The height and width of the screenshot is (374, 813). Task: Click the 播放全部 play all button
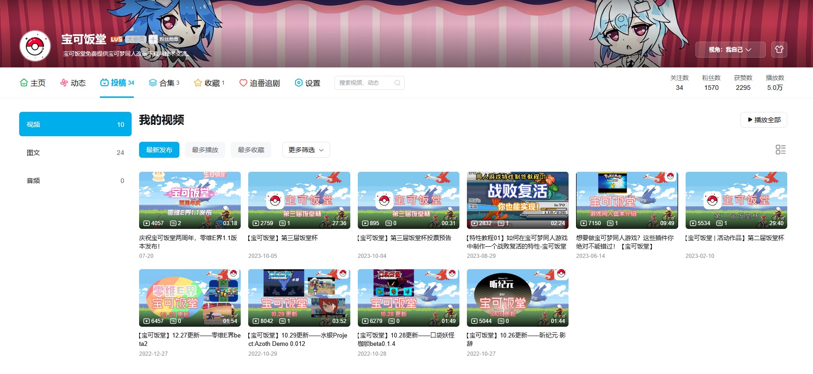tap(764, 120)
